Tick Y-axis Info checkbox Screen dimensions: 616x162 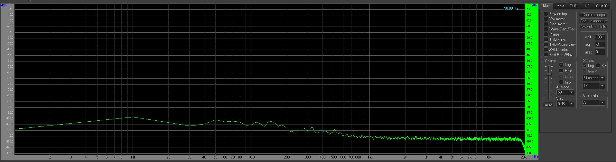tap(561, 82)
